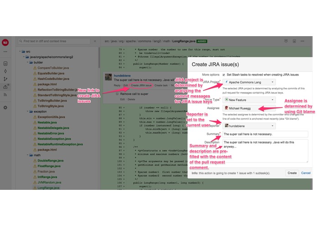The image size is (317, 226).
Task: Collapse the java/org/apache/commons/lang2 folder
Action: [x=24, y=57]
